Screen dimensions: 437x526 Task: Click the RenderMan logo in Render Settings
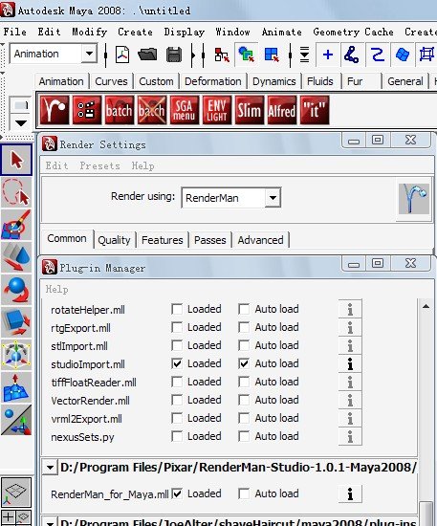[414, 199]
